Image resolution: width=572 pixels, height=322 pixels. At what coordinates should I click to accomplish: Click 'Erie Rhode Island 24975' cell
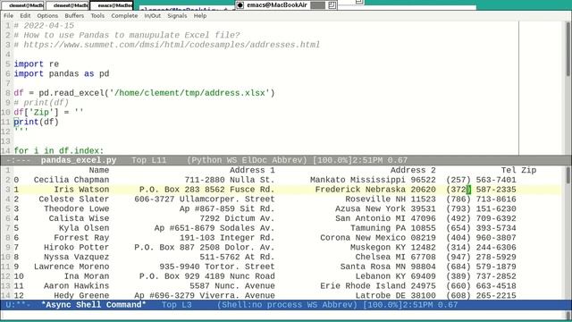[x=378, y=286]
